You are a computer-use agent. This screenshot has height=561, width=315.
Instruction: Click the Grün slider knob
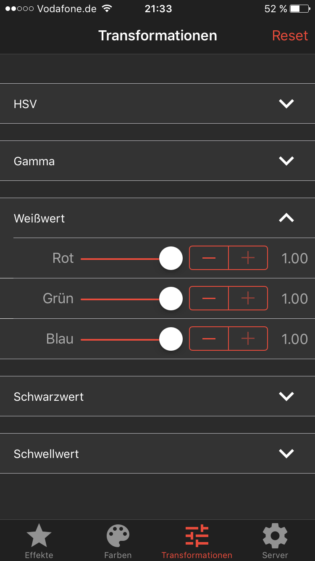click(171, 299)
